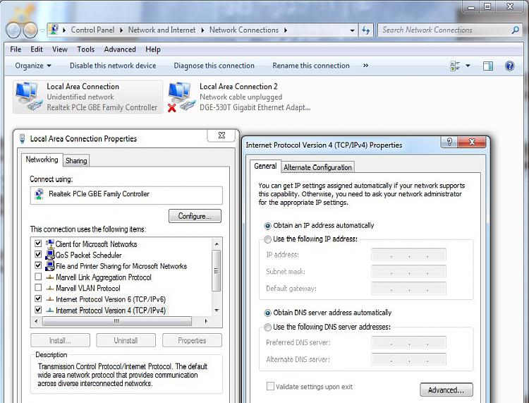Screen dimensions: 529x403
Task: Check Validate settings upon exit
Action: [270, 386]
